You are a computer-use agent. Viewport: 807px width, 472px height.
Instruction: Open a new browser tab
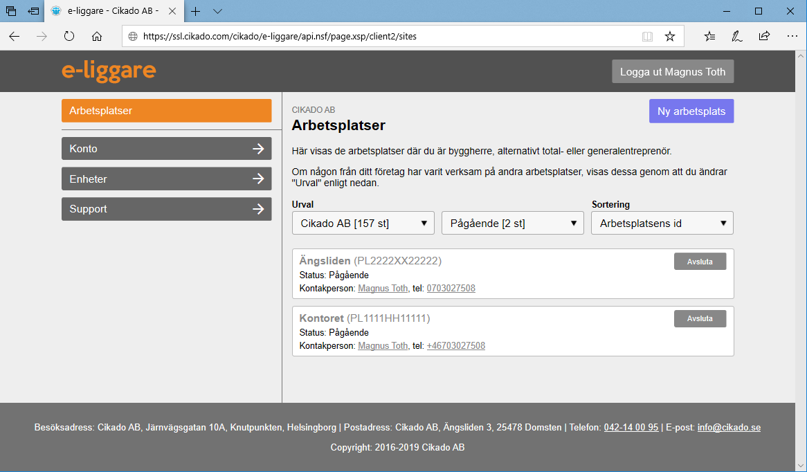pos(196,11)
